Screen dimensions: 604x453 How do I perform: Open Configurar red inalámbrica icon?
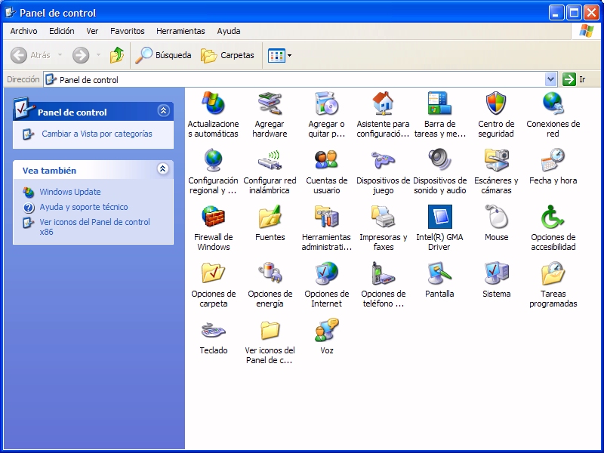[270, 160]
